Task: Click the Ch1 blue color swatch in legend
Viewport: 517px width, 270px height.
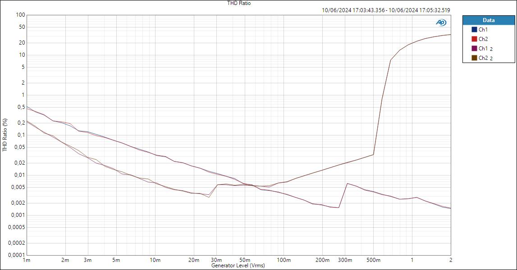Action: coord(474,30)
